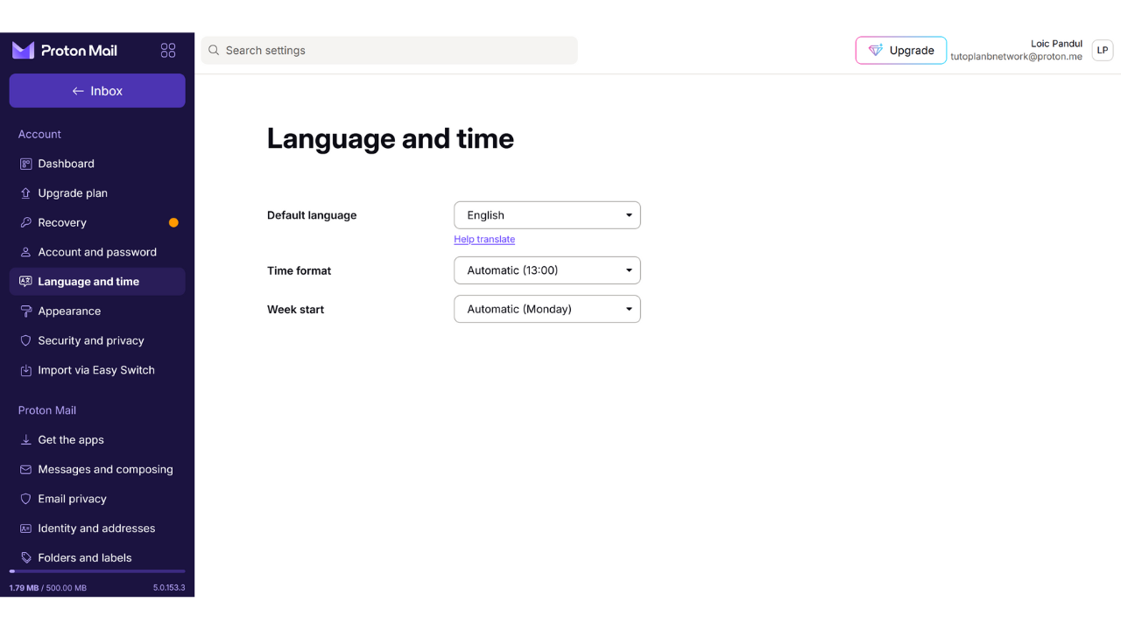Expand the Time format dropdown

pyautogui.click(x=546, y=270)
